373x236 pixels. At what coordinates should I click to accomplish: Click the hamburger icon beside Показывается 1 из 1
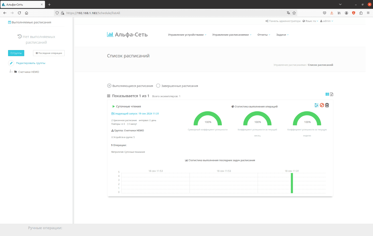[x=109, y=96]
